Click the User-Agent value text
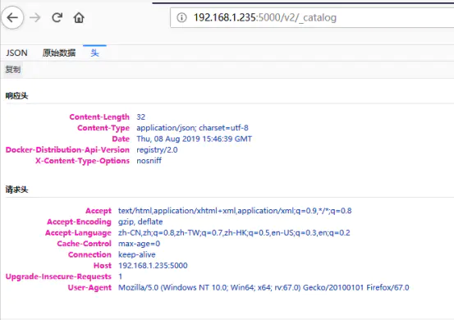This screenshot has height=320, width=454. 264,288
